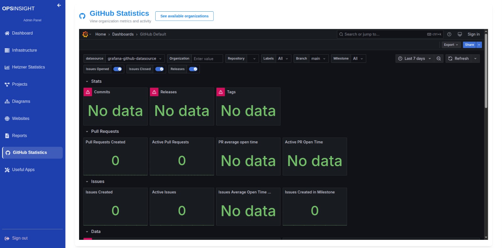Image resolution: width=502 pixels, height=248 pixels.
Task: Click the blue Share button
Action: (469, 45)
